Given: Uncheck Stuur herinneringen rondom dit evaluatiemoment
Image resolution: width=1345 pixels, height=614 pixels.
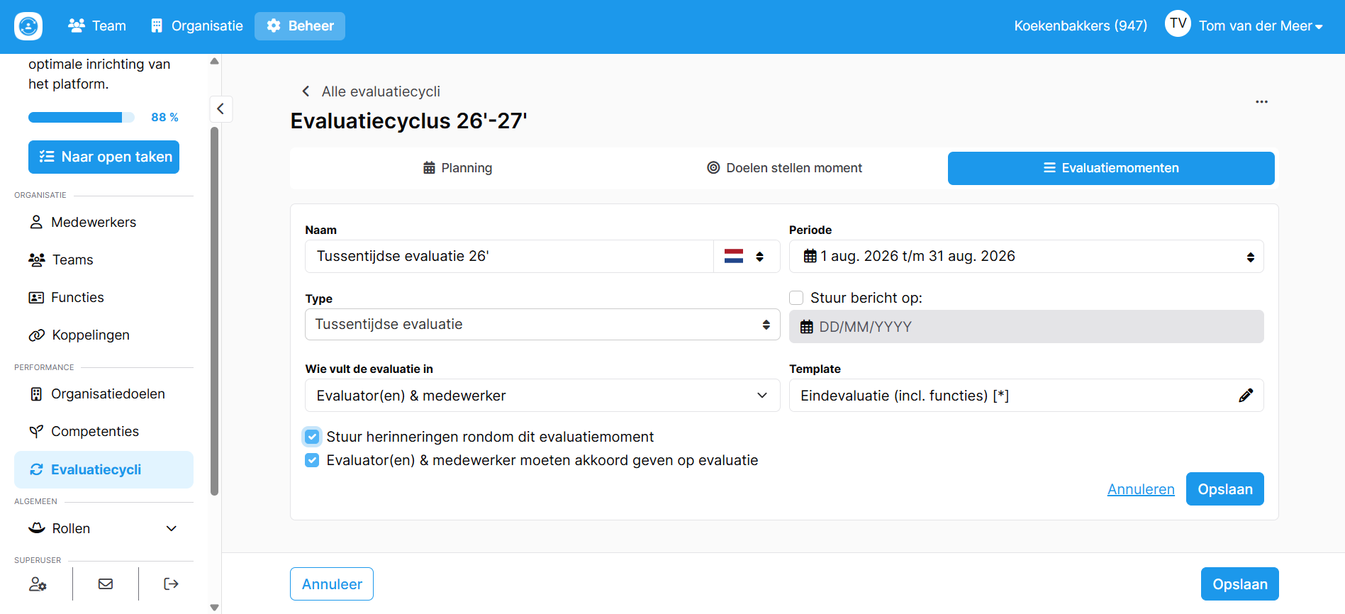Looking at the screenshot, I should coord(312,437).
